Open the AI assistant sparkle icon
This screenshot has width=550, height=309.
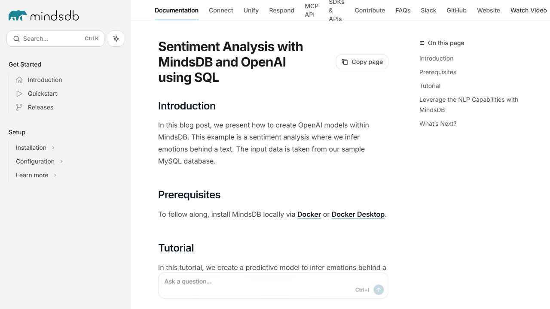tap(116, 39)
